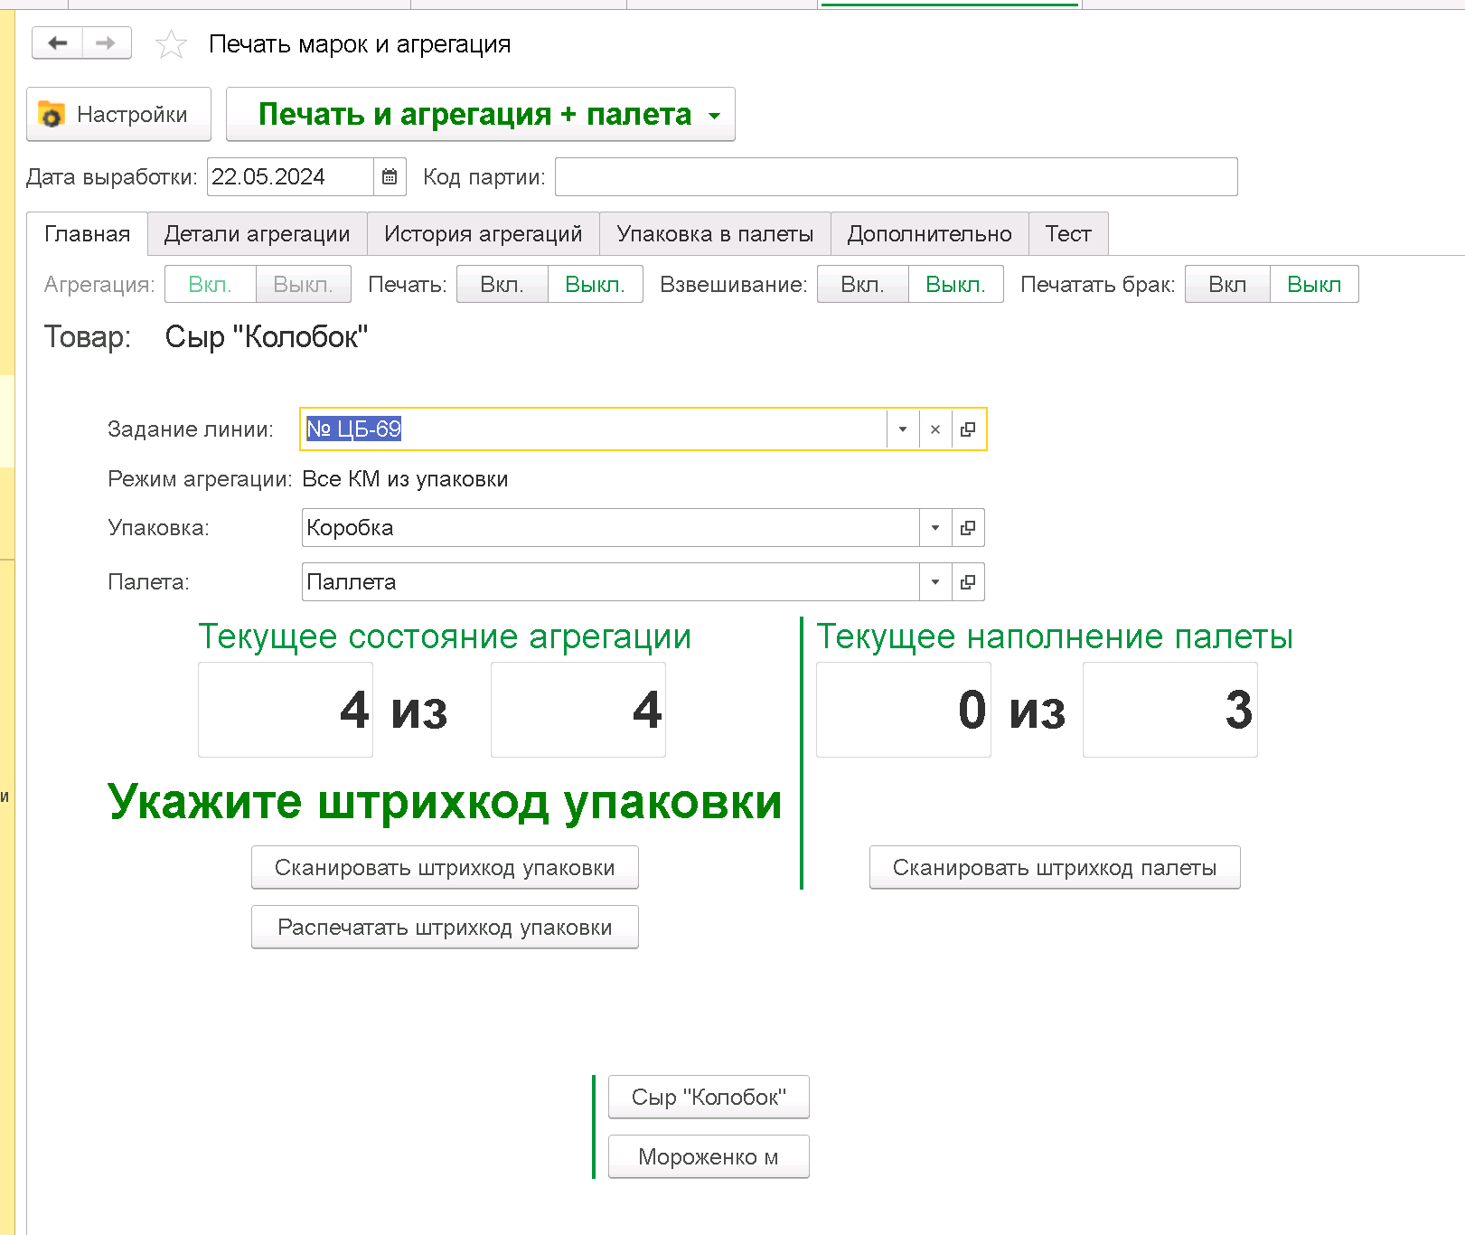Click the Текущее состояние агрегации heading
This screenshot has width=1465, height=1235.
[x=445, y=637]
